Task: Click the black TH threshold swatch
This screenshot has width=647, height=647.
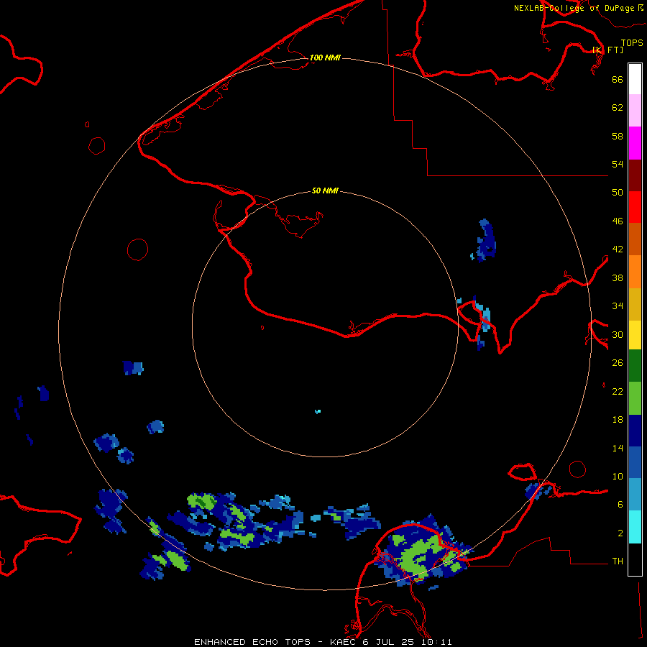Action: pos(635,559)
